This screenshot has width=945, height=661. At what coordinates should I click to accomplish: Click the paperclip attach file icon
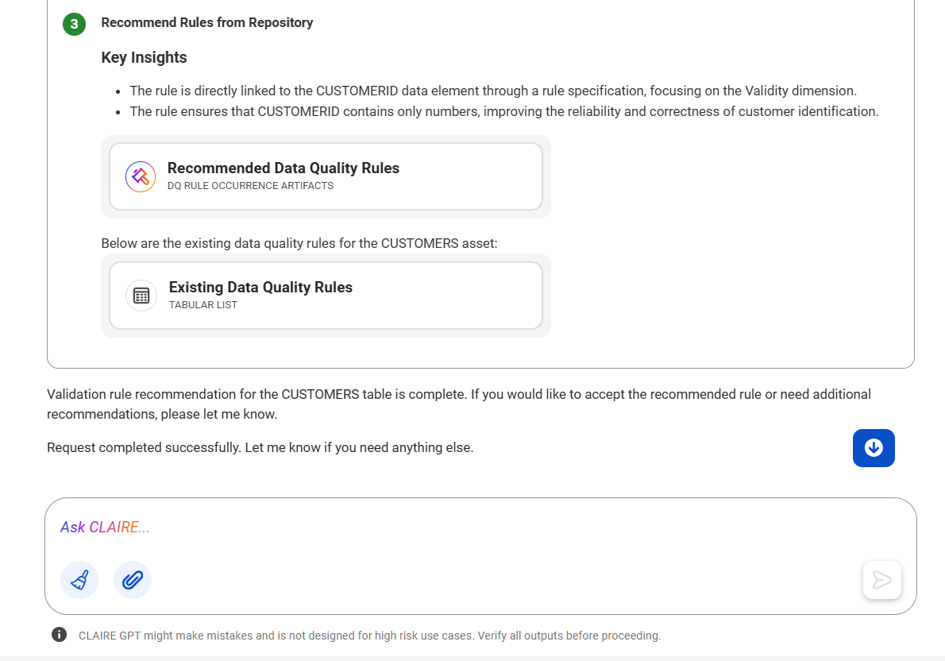coord(133,580)
